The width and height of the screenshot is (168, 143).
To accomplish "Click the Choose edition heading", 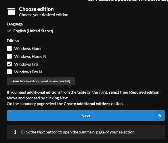I will click(x=36, y=9).
